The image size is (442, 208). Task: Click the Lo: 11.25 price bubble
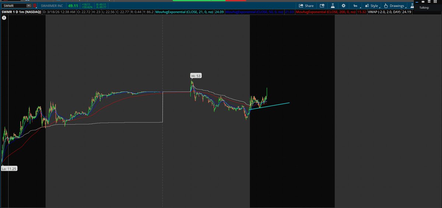pos(9,168)
